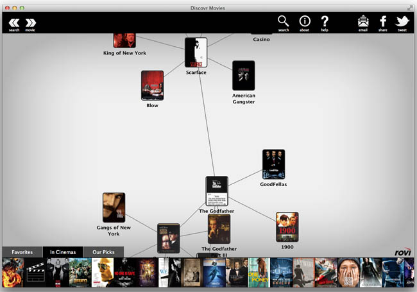Select the Gangs of New York poster
Viewport: 417px width, 292px height.
114,207
